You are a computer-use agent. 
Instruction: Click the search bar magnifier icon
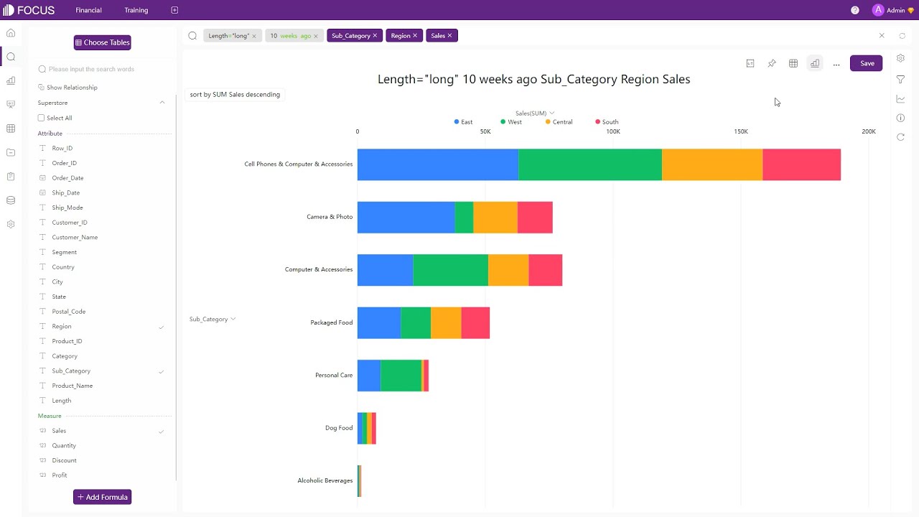[192, 36]
